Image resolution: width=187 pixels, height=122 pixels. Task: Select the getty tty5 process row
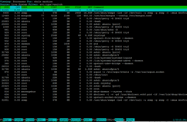(93, 41)
